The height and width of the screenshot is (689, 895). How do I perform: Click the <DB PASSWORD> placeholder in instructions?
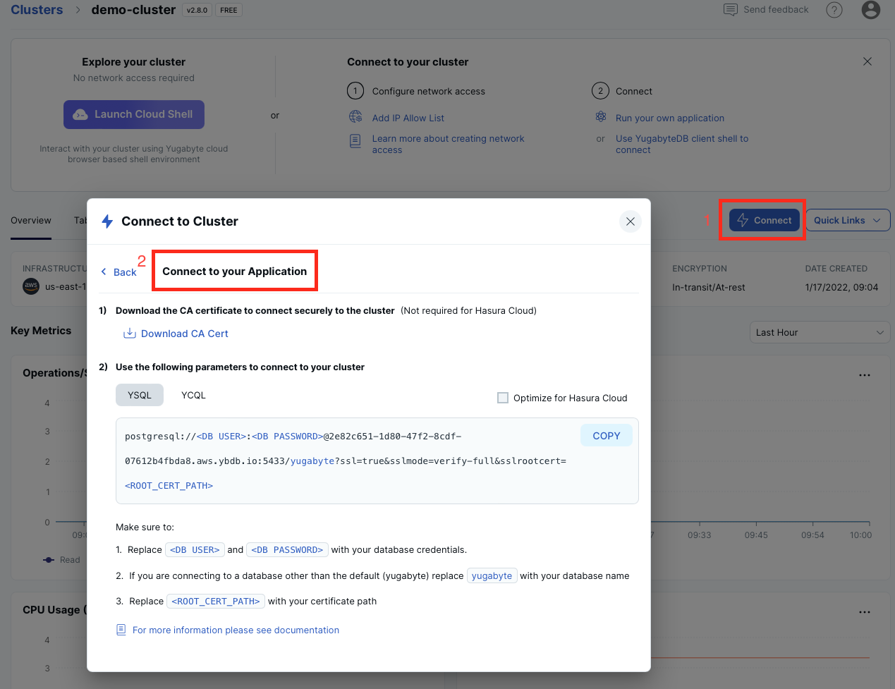pyautogui.click(x=287, y=549)
